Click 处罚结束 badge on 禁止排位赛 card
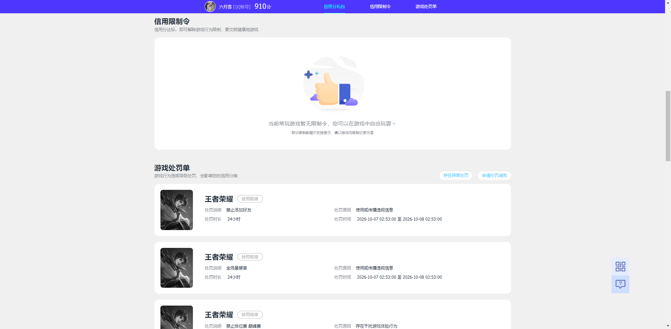671x329 pixels. pyautogui.click(x=250, y=315)
